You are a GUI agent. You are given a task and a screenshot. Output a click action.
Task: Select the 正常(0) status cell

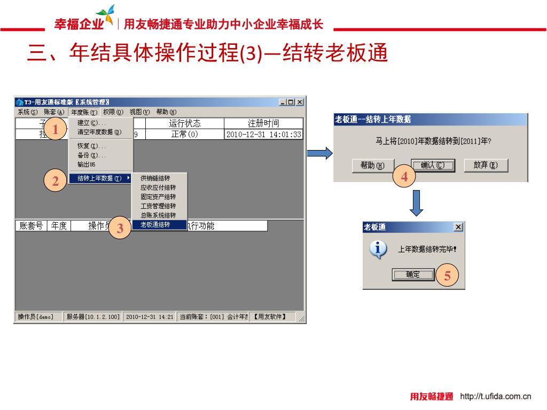point(184,134)
